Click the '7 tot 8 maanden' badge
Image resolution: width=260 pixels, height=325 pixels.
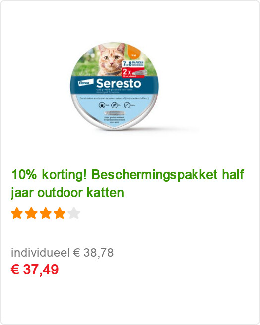(133, 64)
